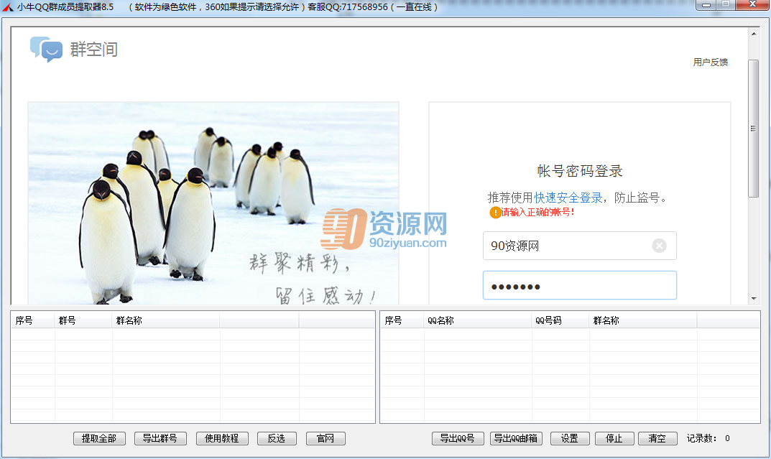
Task: Minimize the 小牛QQ群成员提取器 window
Action: click(706, 5)
